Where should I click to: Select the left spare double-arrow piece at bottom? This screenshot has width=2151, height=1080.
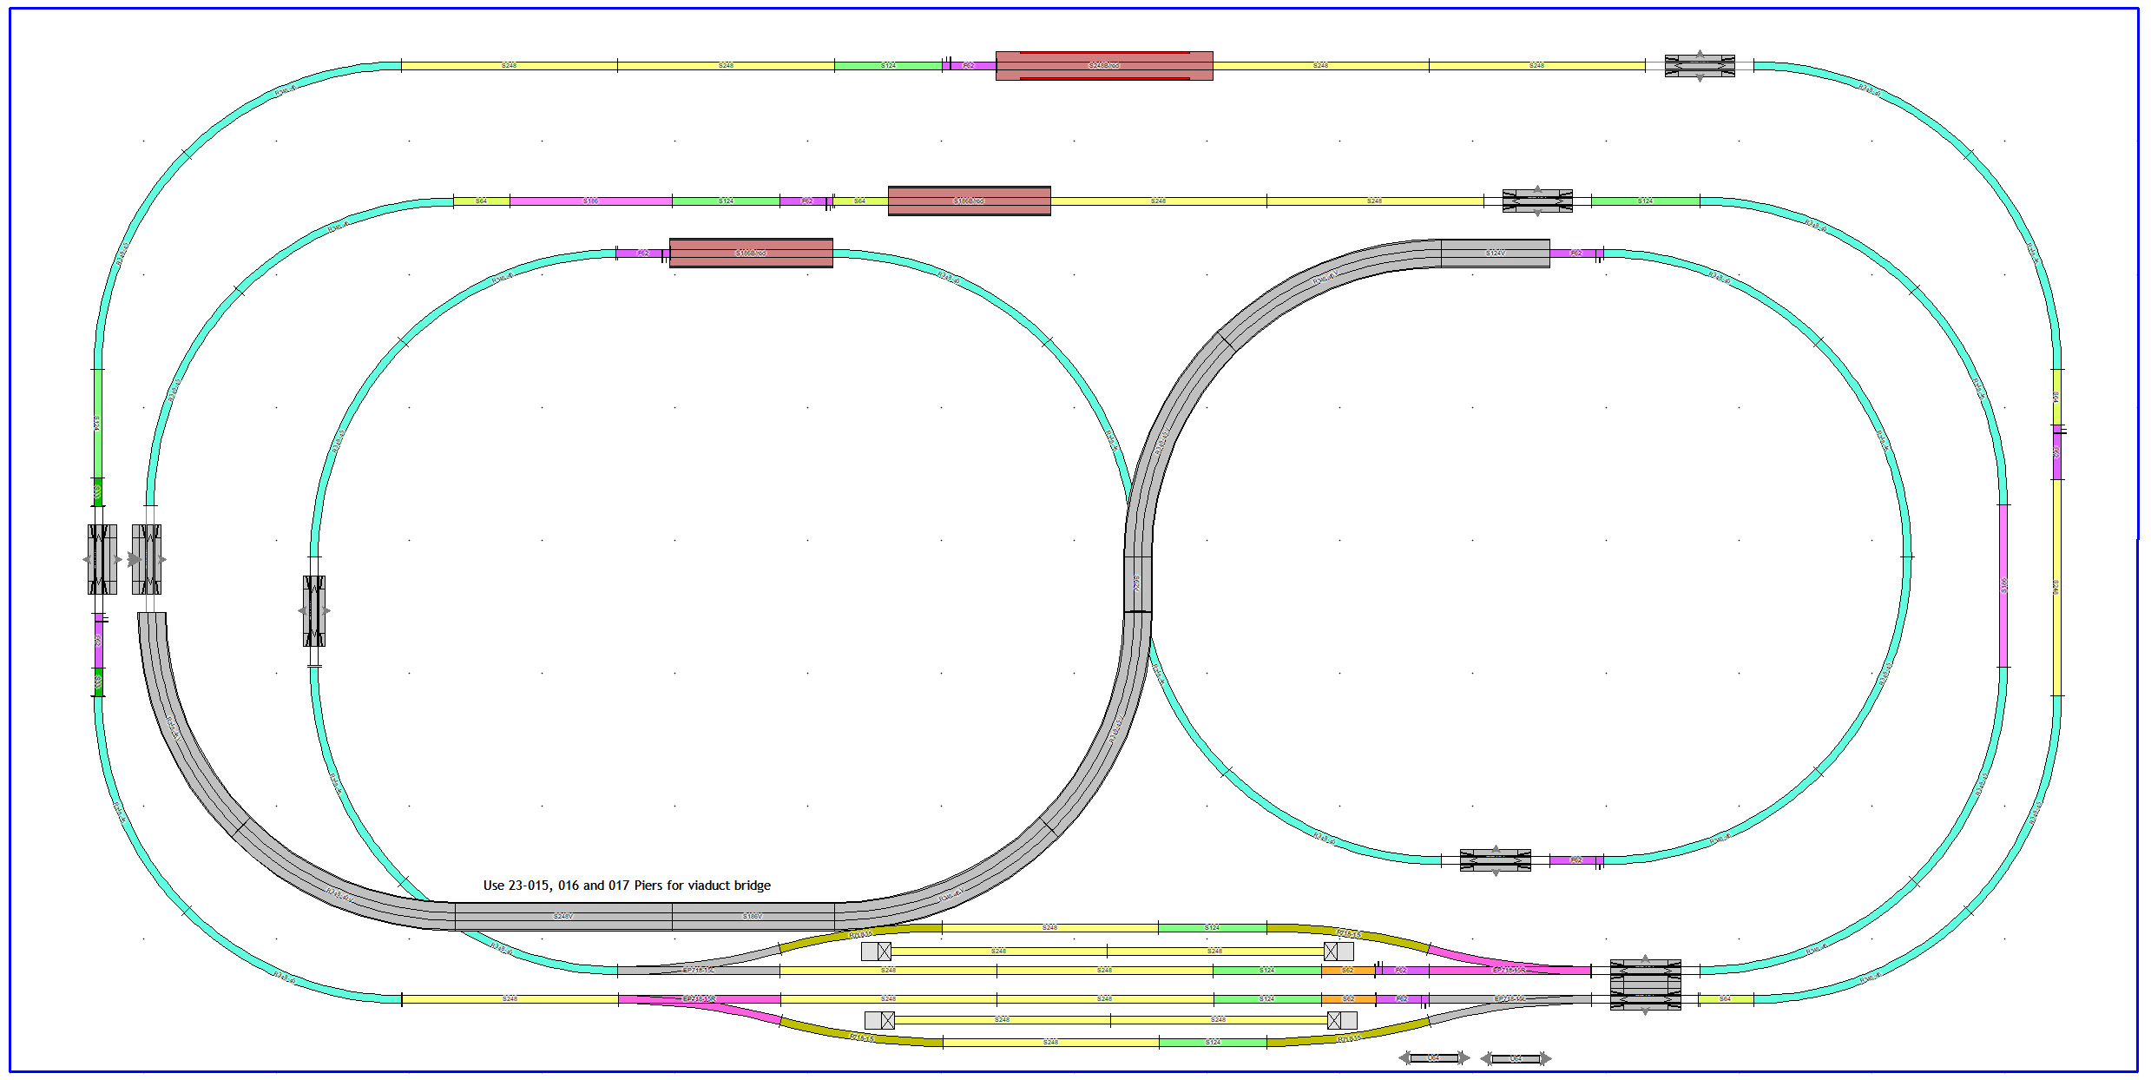click(x=1433, y=1058)
